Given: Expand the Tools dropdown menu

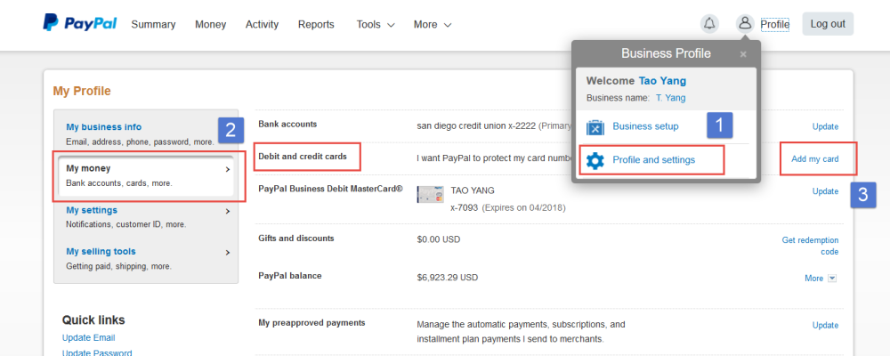Looking at the screenshot, I should click(376, 24).
